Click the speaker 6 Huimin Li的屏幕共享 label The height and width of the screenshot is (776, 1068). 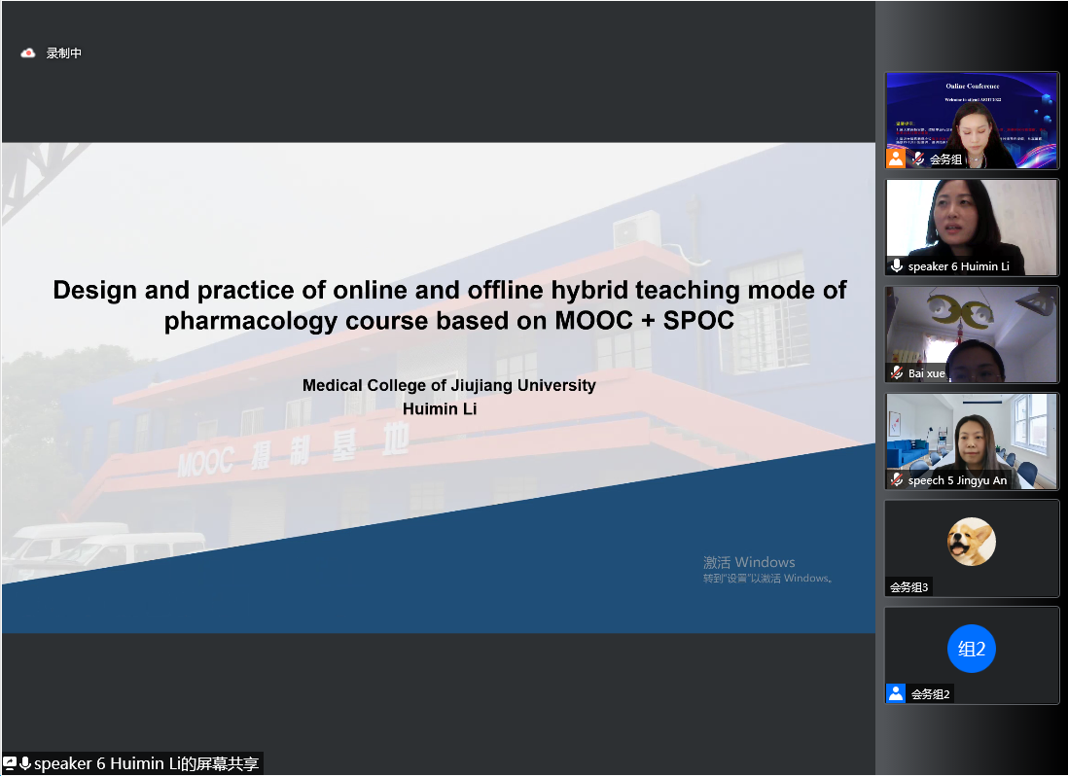147,763
